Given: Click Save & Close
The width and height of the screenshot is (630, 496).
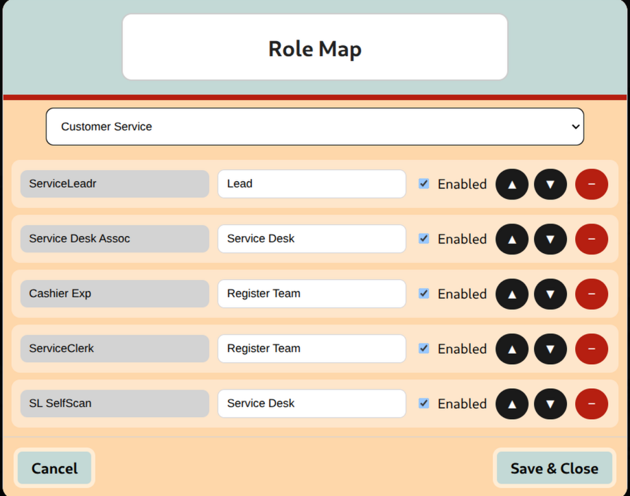Looking at the screenshot, I should (554, 468).
